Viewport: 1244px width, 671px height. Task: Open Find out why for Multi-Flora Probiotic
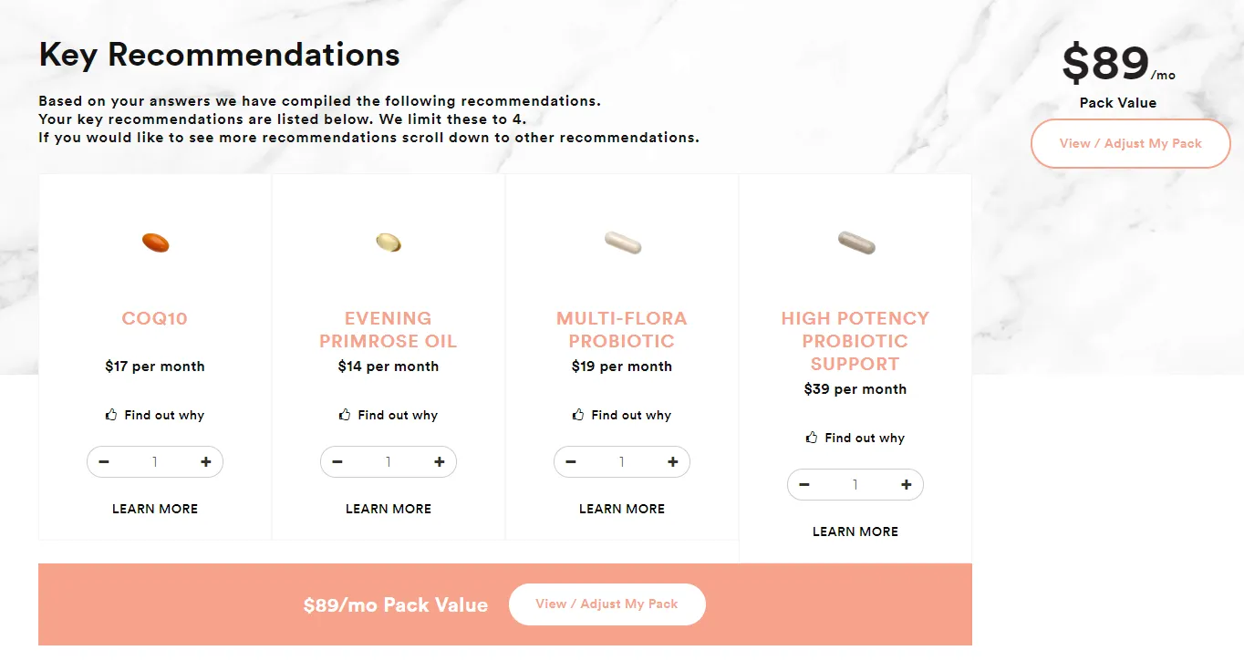pyautogui.click(x=622, y=415)
